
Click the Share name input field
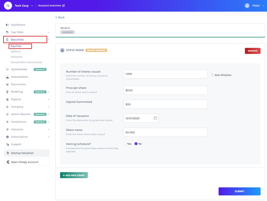pyautogui.click(x=165, y=132)
